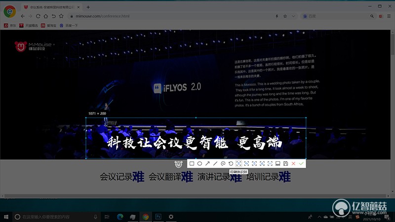
Task: Click the browser logo in top-left corner
Action: point(10,11)
